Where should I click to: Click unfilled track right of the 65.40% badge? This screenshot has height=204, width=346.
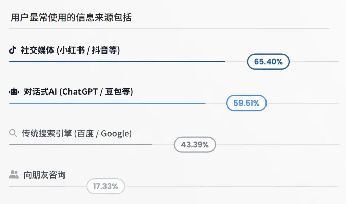315,62
